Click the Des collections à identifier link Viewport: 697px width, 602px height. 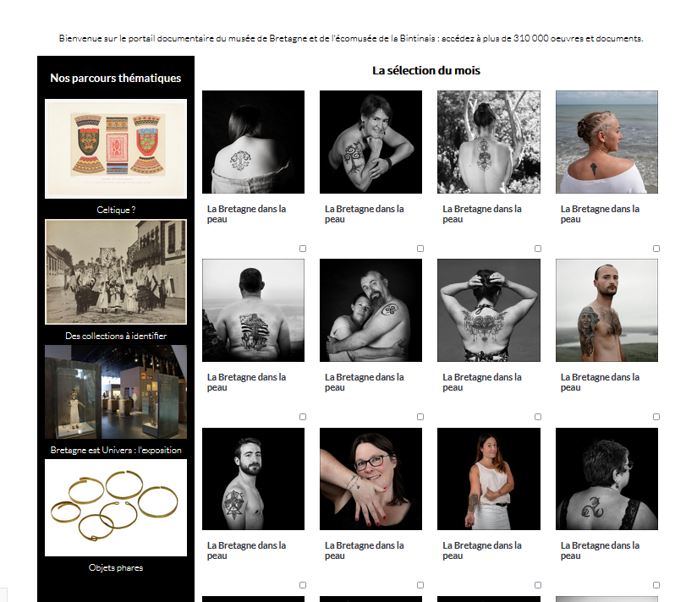116,336
